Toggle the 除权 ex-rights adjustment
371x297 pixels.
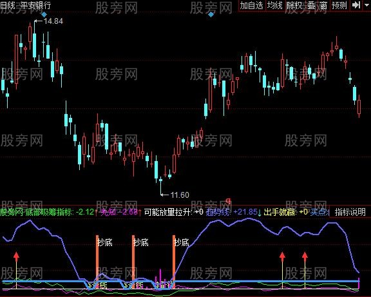(294, 5)
